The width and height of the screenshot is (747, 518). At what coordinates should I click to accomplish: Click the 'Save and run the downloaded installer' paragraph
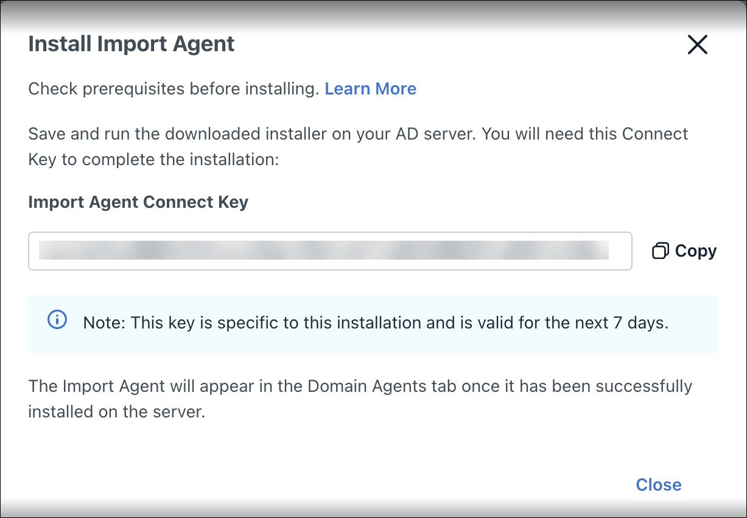pos(358,133)
